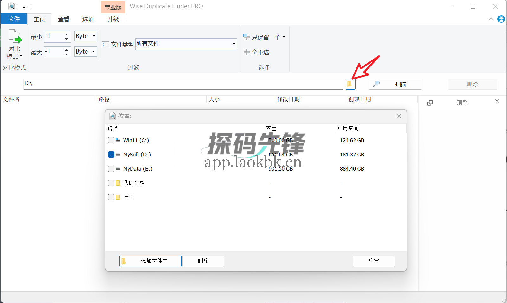Click the 我的文档 folder icon

[x=118, y=183]
